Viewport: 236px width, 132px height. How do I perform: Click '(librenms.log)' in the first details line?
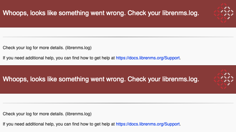pyautogui.click(x=78, y=48)
